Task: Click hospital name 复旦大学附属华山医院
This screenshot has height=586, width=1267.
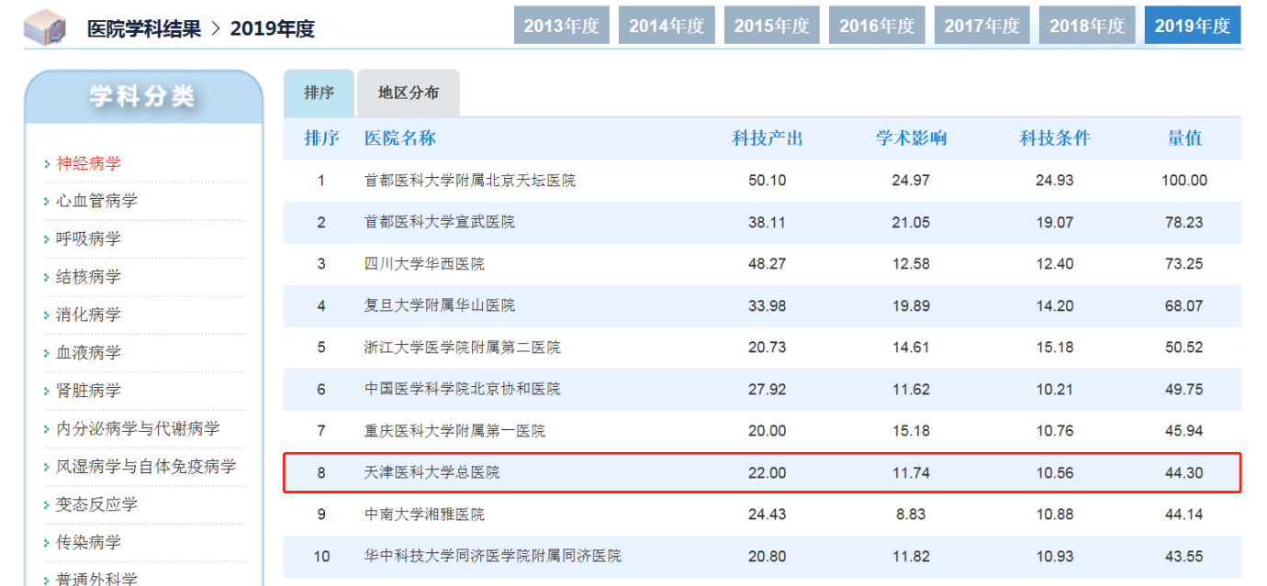Action: tap(440, 305)
